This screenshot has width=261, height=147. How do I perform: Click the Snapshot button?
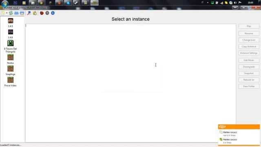click(249, 73)
